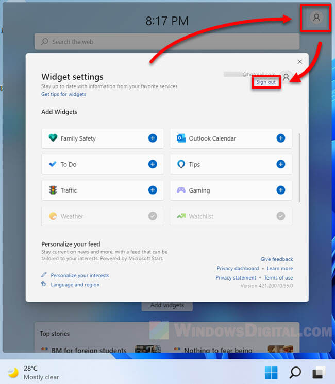The image size is (335, 384).
Task: Click the Watchlist chart icon
Action: 181,216
